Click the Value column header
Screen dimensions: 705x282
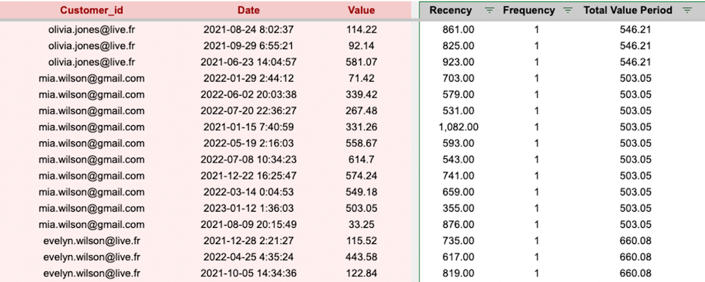point(361,11)
